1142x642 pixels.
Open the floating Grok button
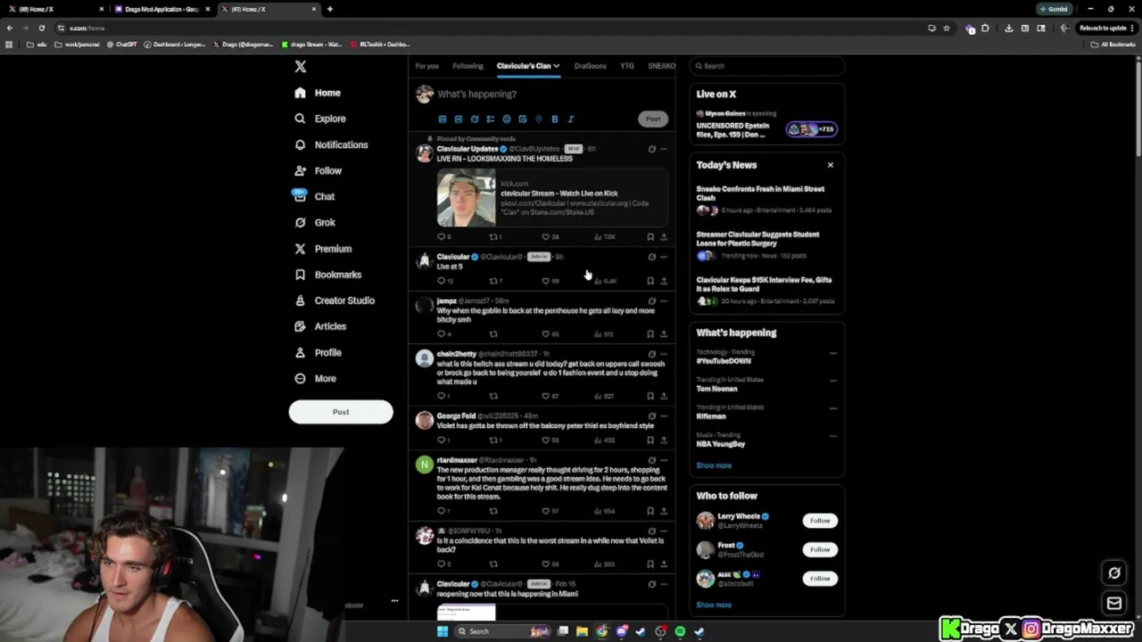1113,573
